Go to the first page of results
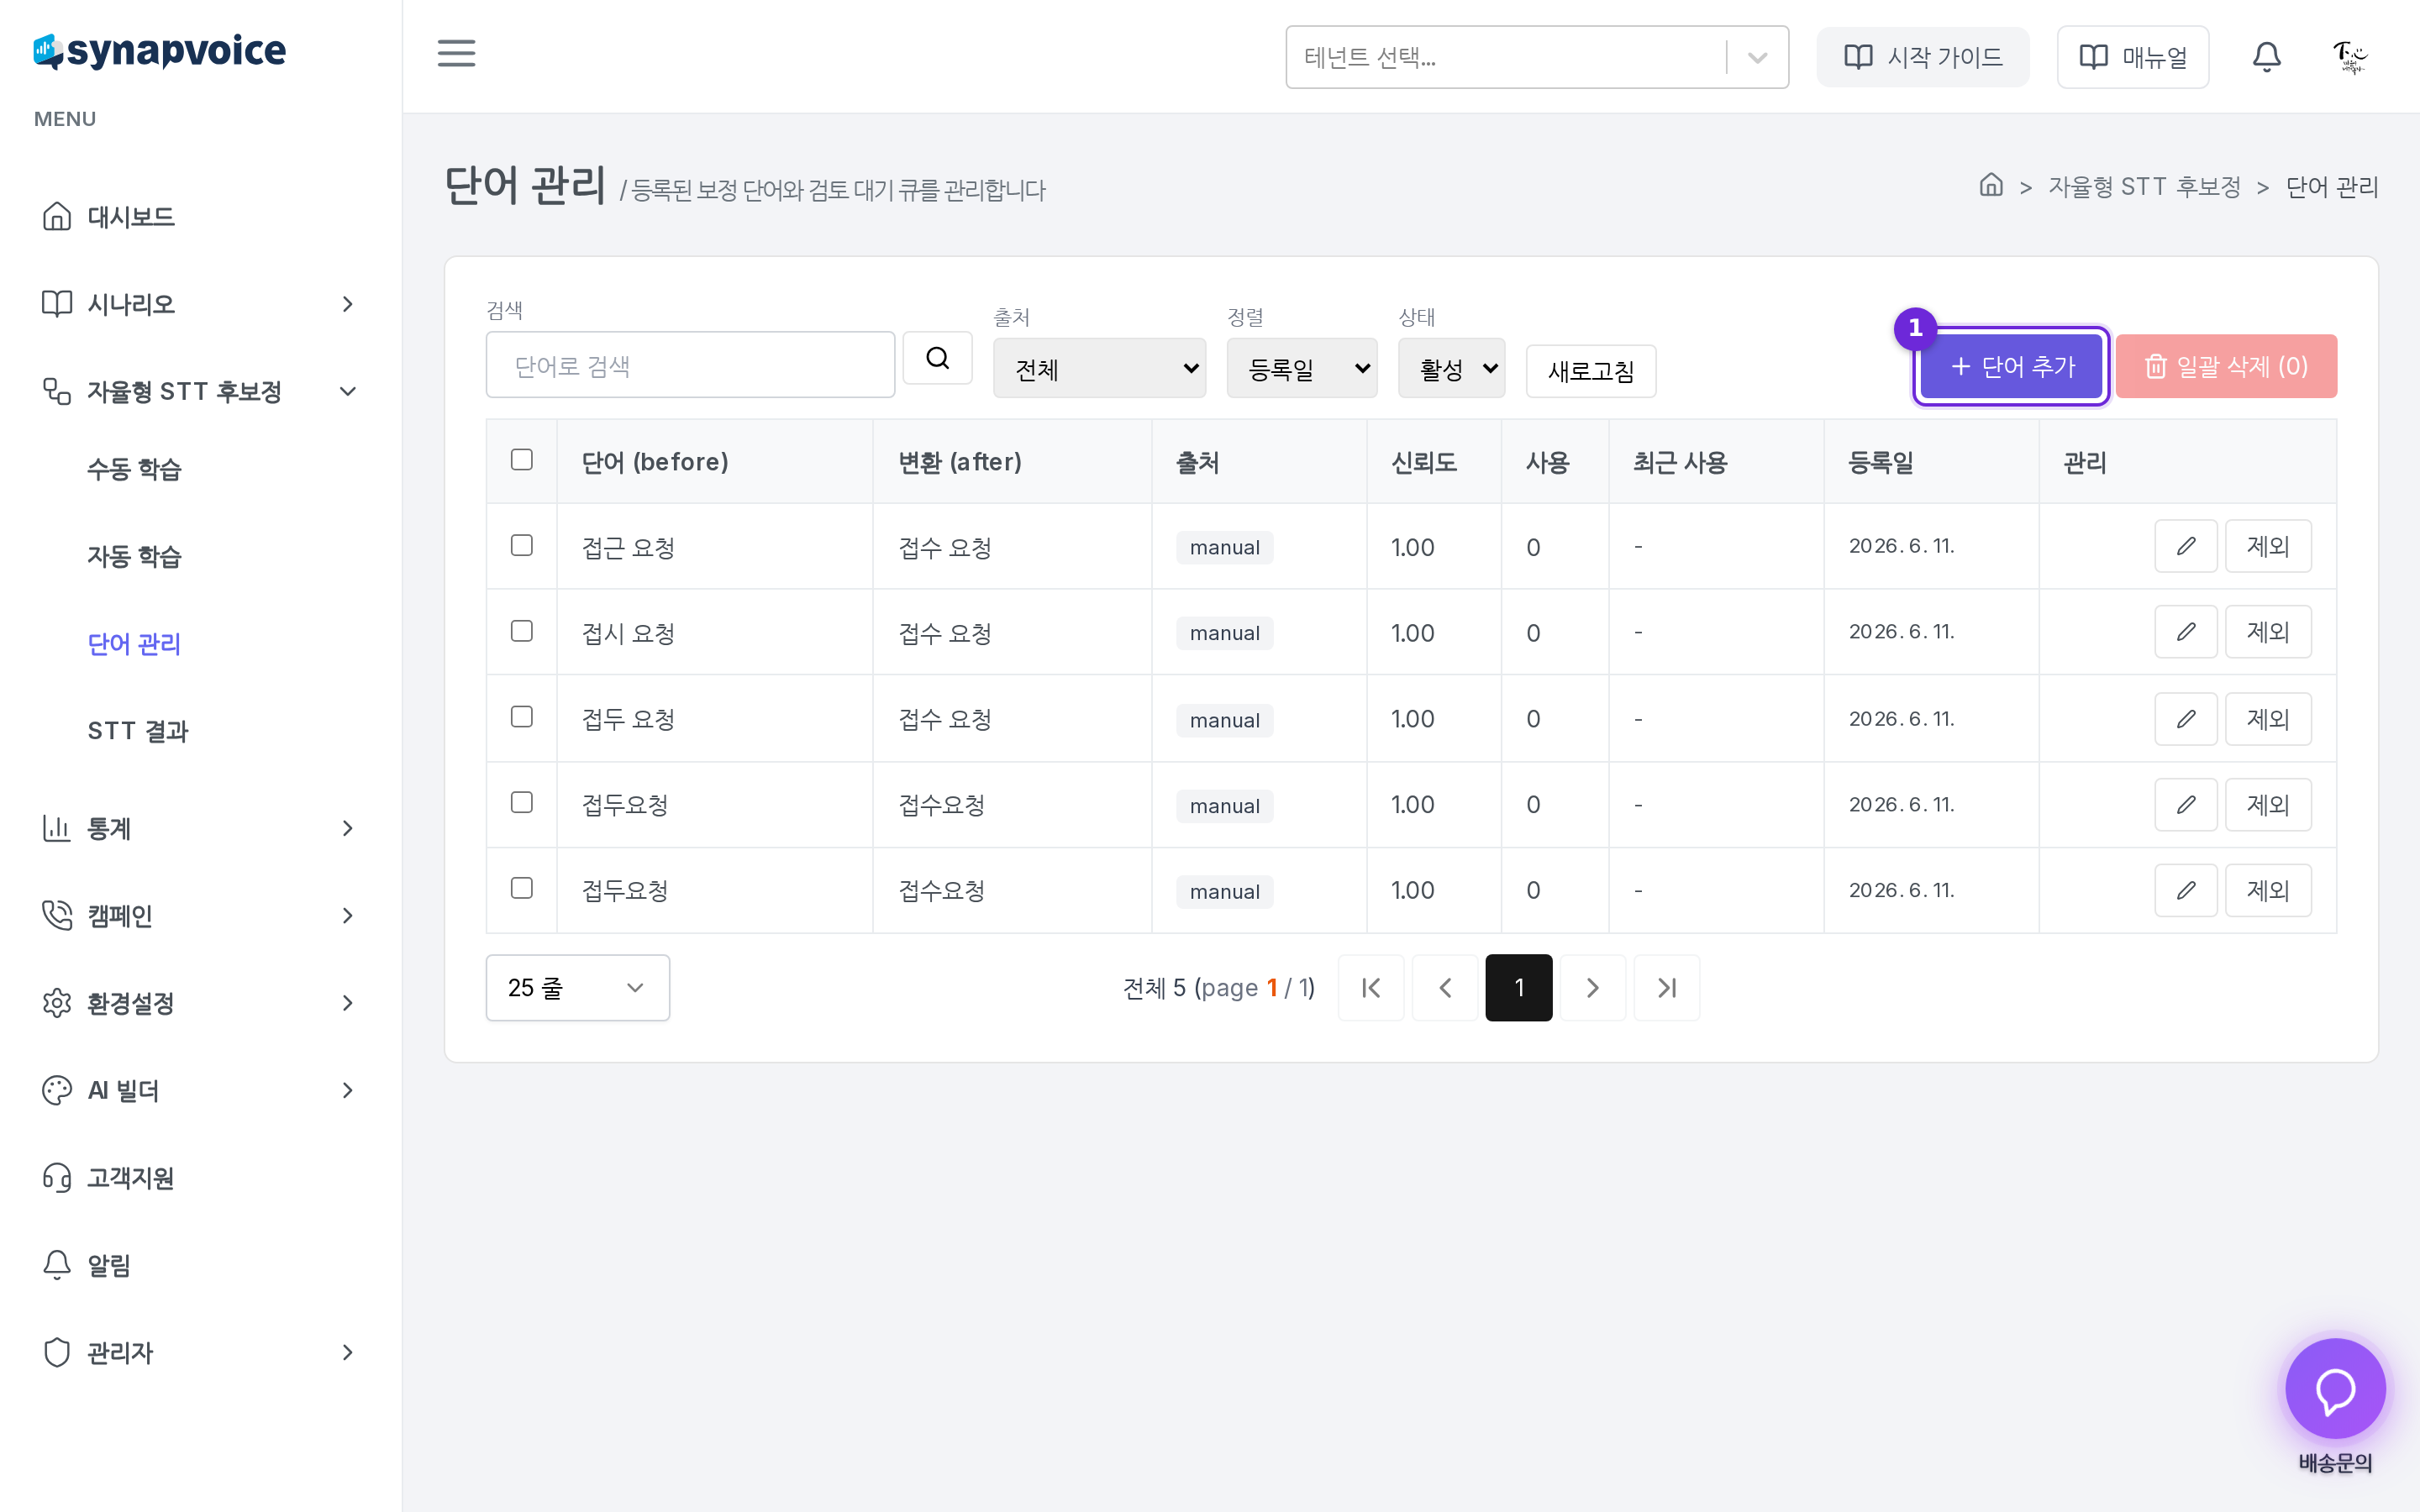The width and height of the screenshot is (2420, 1512). [1371, 988]
